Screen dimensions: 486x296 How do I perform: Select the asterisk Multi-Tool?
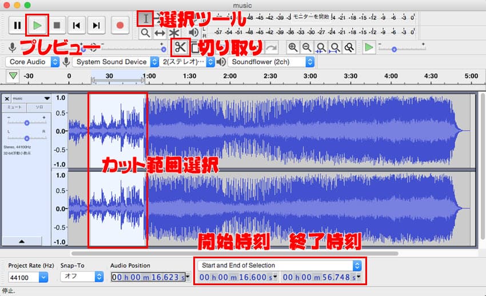pyautogui.click(x=174, y=33)
